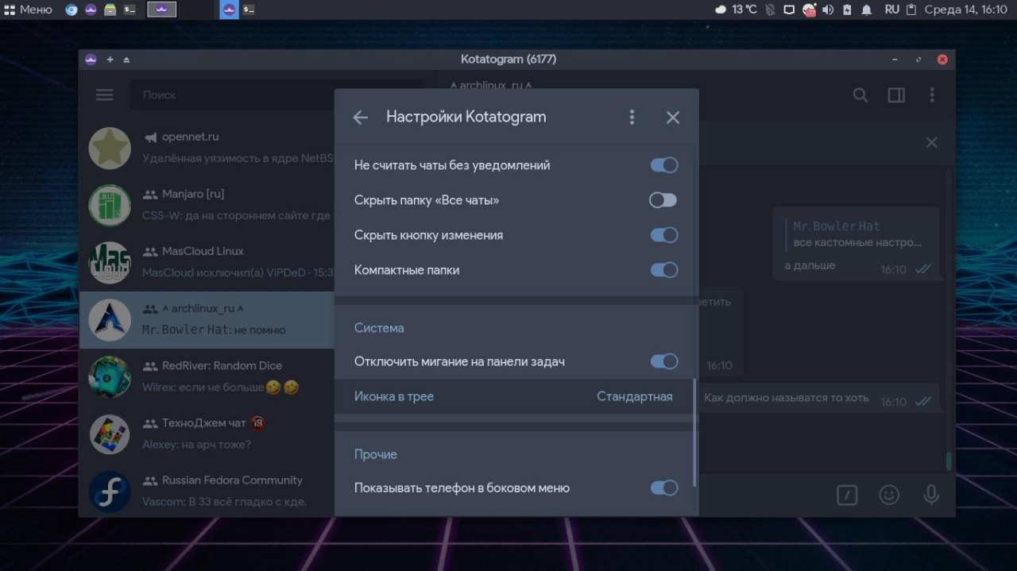Screen dimensions: 1017x571
Task: Start voice recording with microphone icon
Action: [931, 495]
